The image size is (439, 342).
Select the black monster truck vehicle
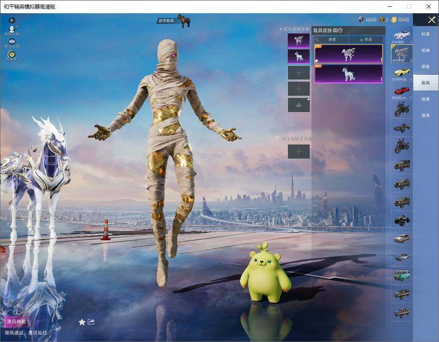402,220
